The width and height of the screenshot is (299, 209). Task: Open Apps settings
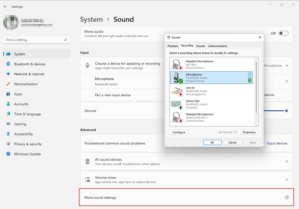coord(37,94)
